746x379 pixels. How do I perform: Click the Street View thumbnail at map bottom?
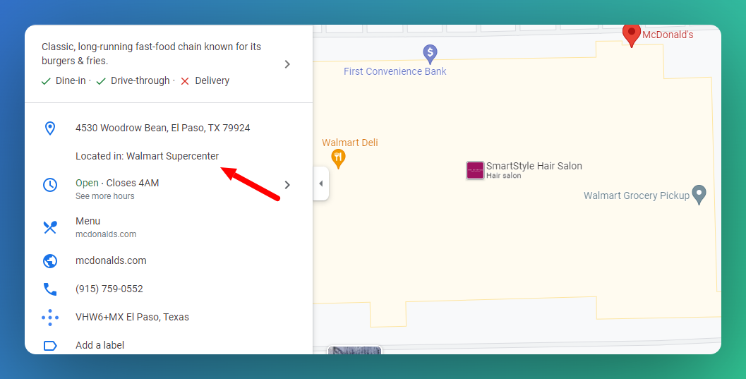tap(354, 351)
